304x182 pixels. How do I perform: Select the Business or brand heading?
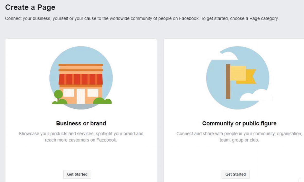pos(81,123)
